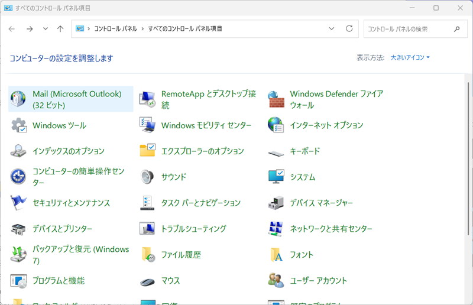Refresh the Control Panel view

(x=349, y=28)
